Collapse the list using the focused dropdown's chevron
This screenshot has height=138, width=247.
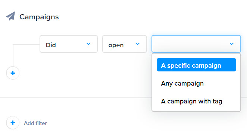(x=232, y=44)
